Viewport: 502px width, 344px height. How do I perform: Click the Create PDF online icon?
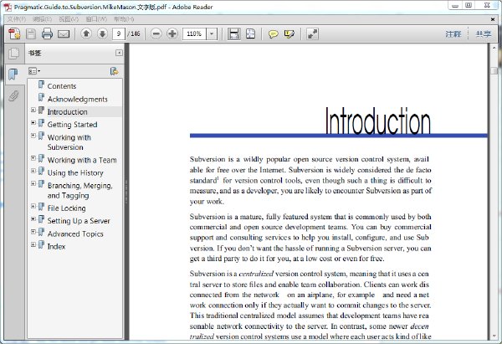coord(14,33)
